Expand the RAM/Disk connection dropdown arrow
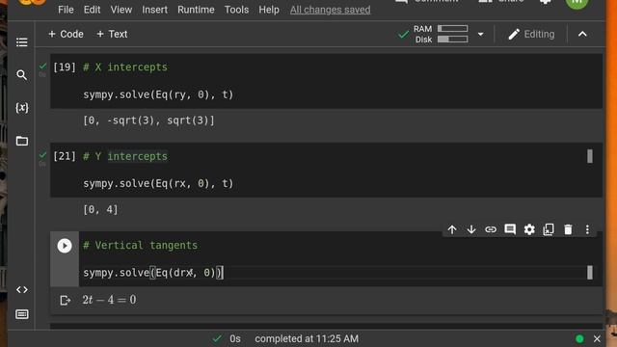The width and height of the screenshot is (617, 347). coord(480,35)
